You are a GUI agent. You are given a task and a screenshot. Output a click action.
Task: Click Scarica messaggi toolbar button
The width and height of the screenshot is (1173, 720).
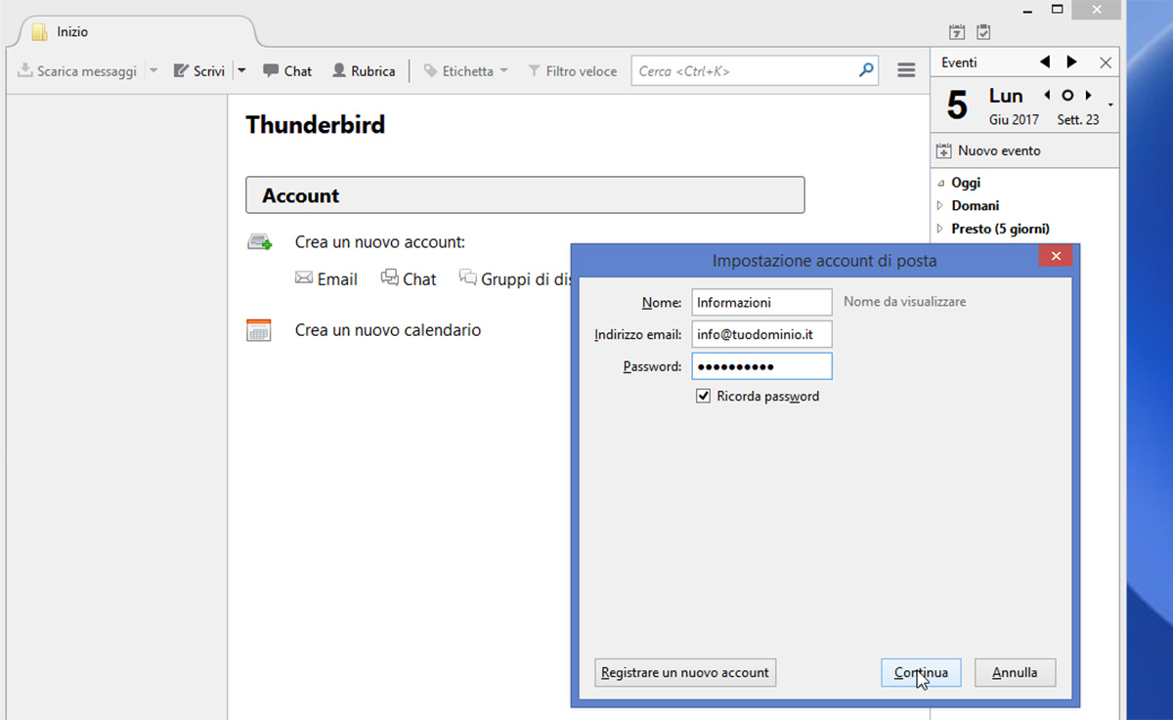click(77, 71)
